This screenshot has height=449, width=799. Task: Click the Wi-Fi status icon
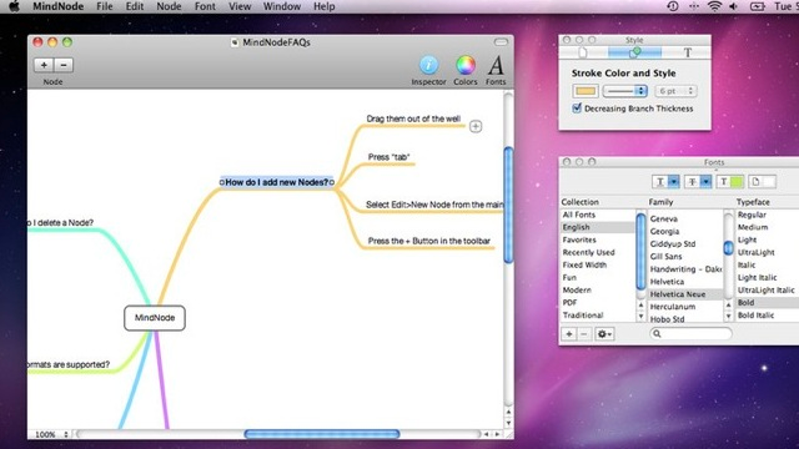click(715, 6)
